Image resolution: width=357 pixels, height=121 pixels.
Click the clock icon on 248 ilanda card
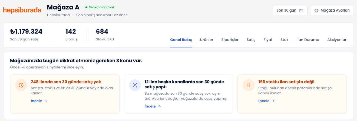21,85
